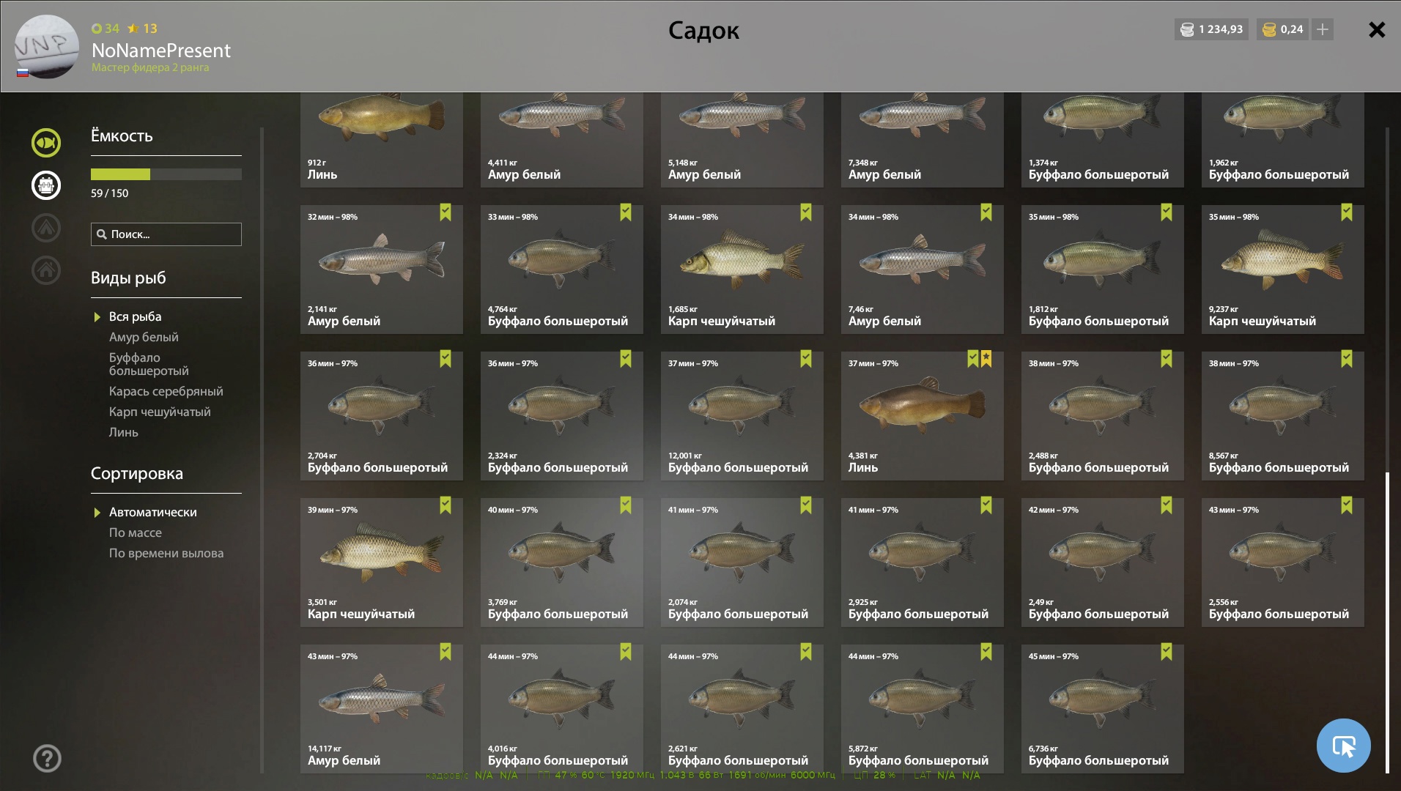The height and width of the screenshot is (791, 1401).
Task: Click the Ёмкость capacity progress bar
Action: pos(166,174)
